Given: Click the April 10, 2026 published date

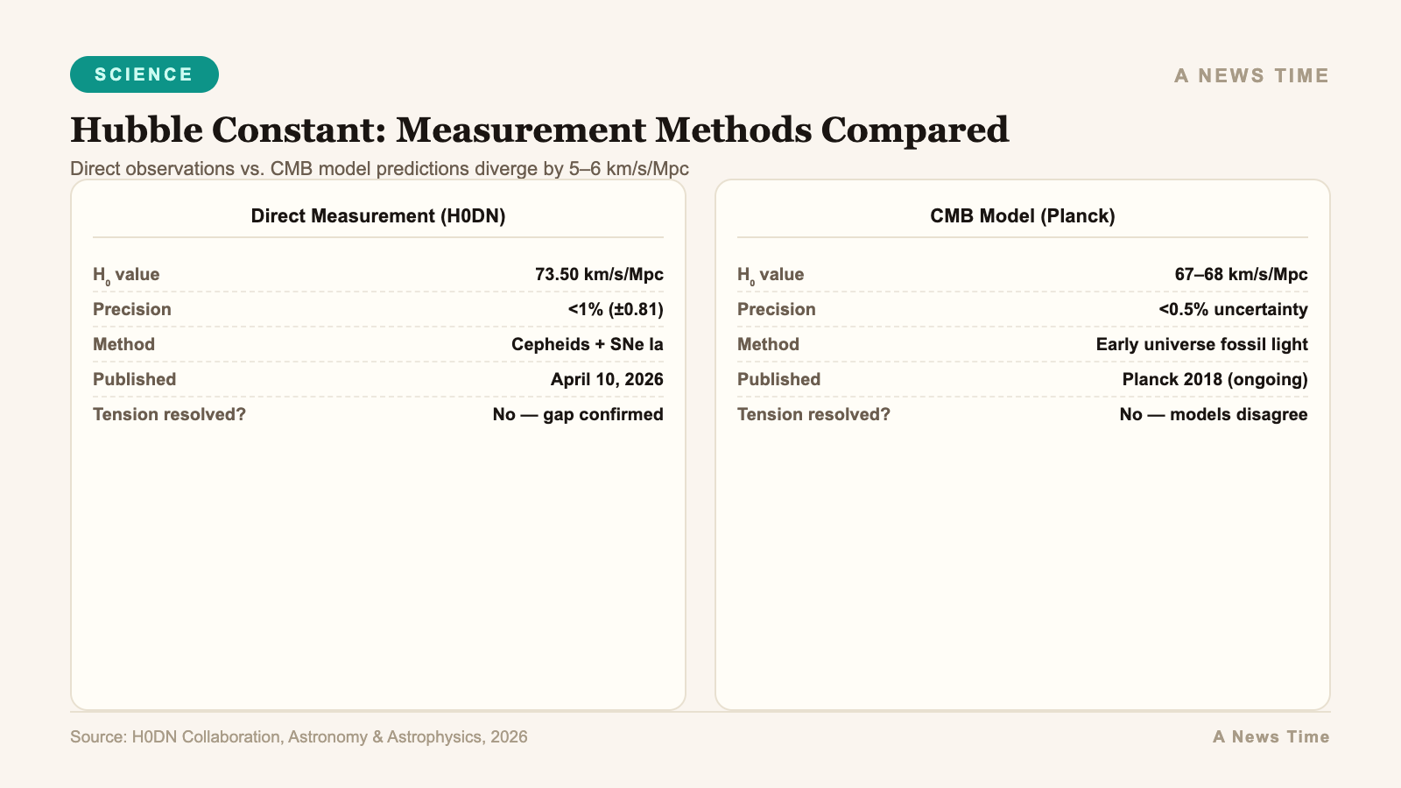Looking at the screenshot, I should [x=607, y=379].
